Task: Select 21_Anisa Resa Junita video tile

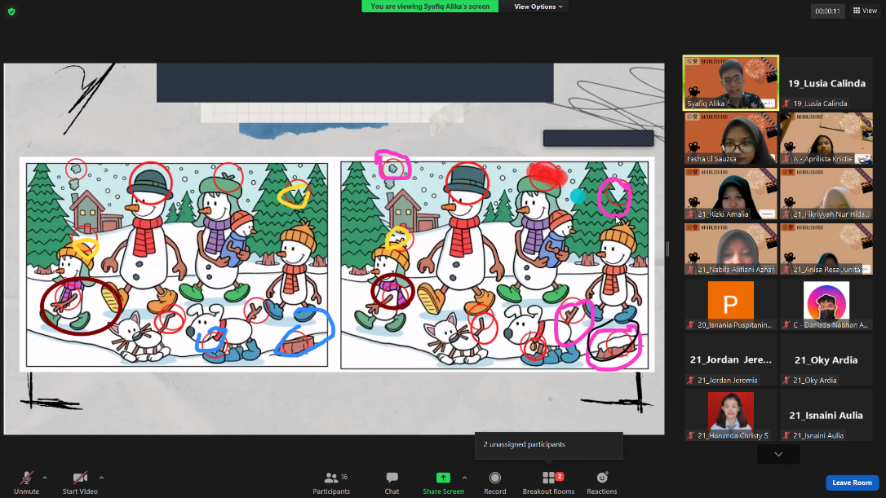Action: pyautogui.click(x=826, y=249)
